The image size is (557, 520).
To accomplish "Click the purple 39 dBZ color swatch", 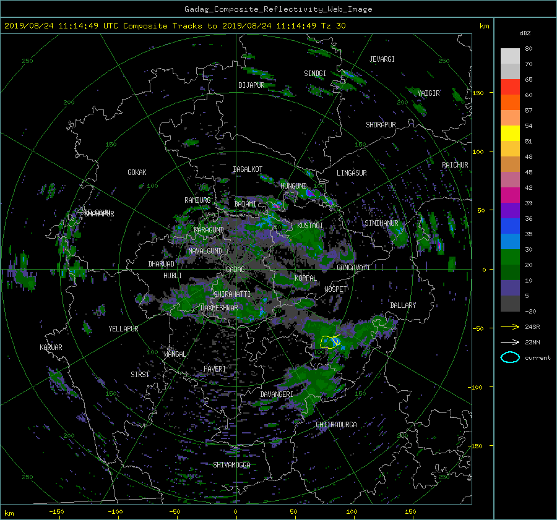I will [x=510, y=210].
